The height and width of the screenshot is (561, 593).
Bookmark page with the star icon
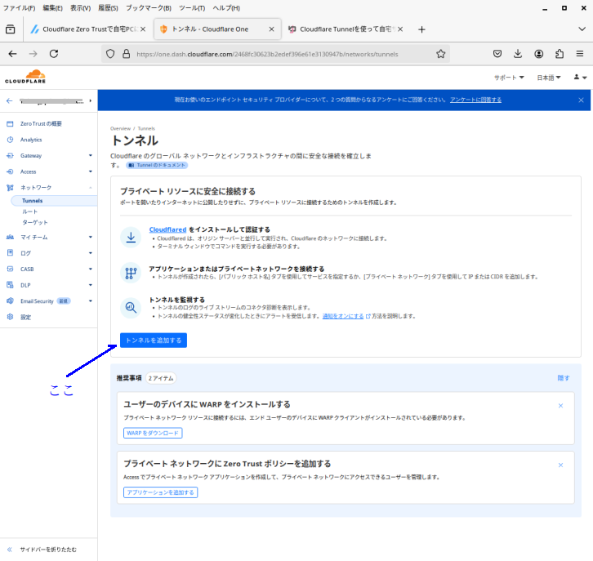pos(440,54)
